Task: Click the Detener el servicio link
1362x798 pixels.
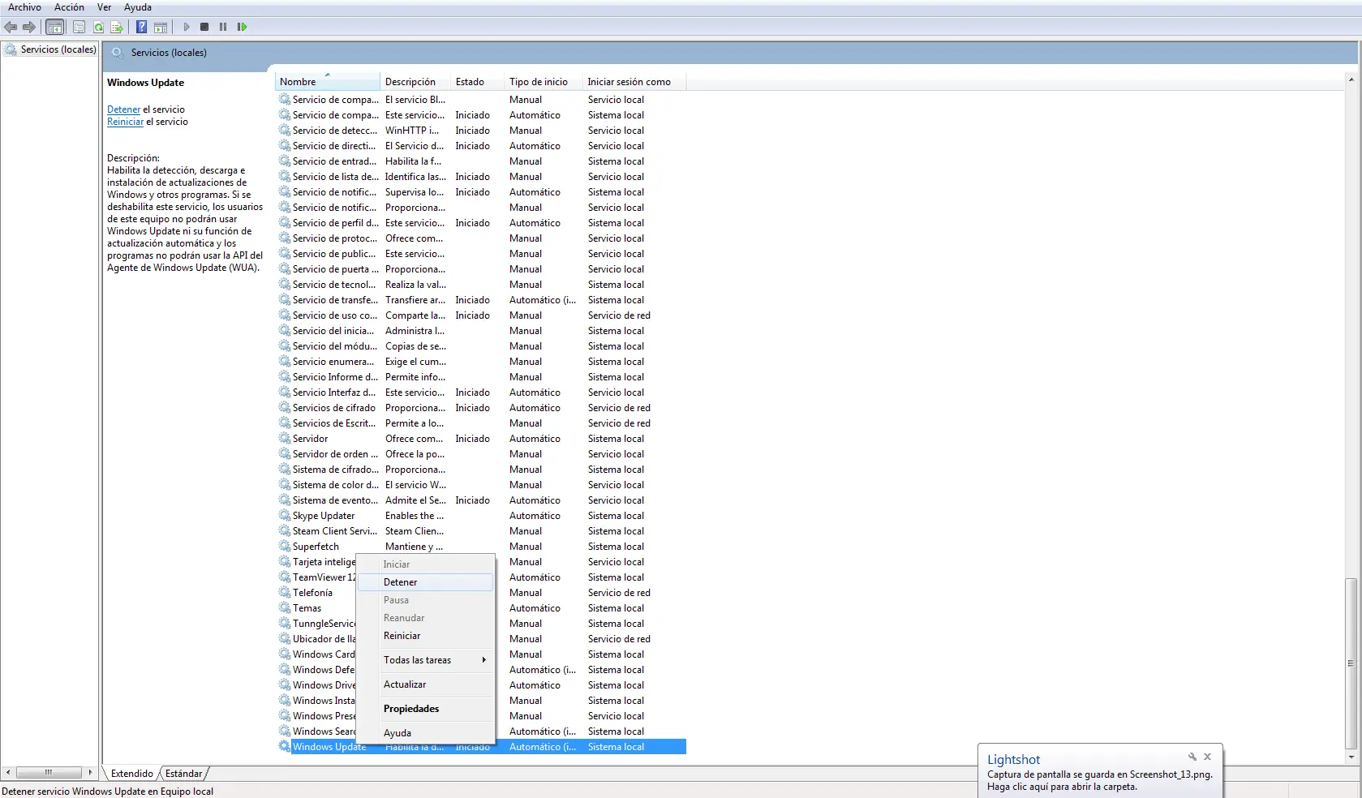Action: 123,109
